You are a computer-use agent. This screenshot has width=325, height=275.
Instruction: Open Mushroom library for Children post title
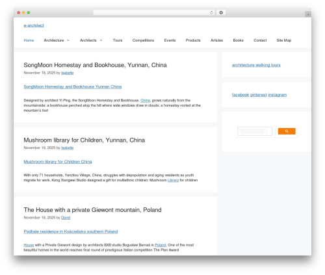84,140
